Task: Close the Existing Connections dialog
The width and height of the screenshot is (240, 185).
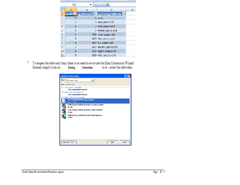Action: click(129, 76)
